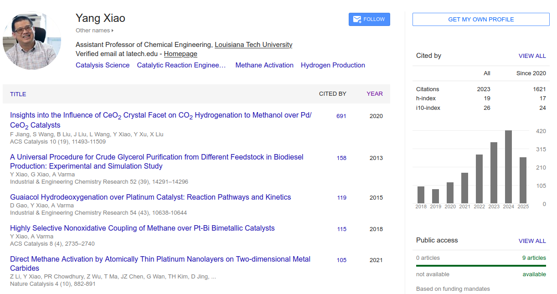Viewport: 557px width, 294px height.
Task: Click View All next to Cited by
Action: point(532,56)
